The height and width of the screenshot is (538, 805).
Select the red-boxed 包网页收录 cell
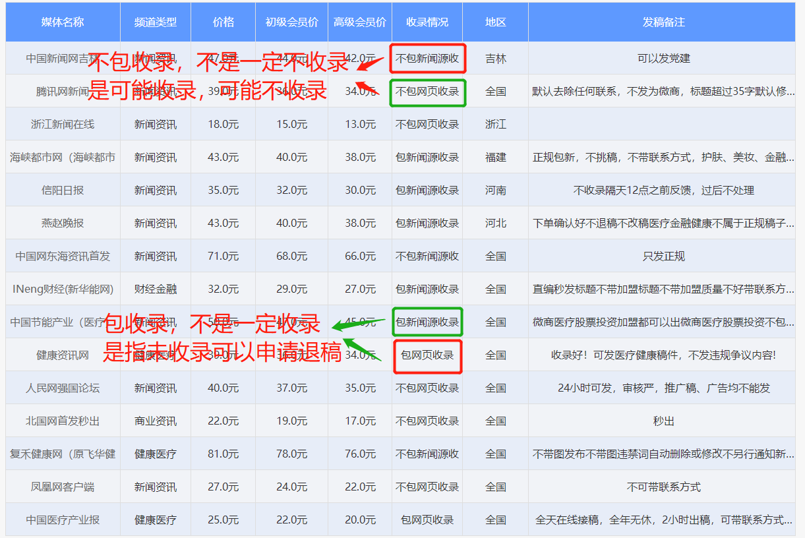click(428, 355)
